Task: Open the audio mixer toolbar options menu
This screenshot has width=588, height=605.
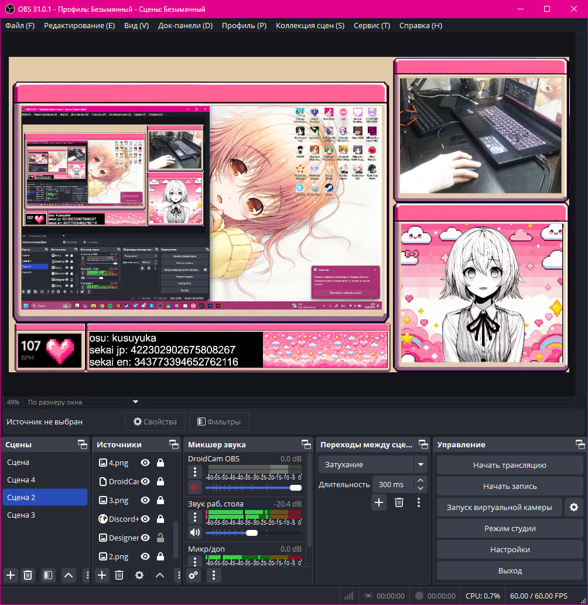Action: click(x=214, y=575)
